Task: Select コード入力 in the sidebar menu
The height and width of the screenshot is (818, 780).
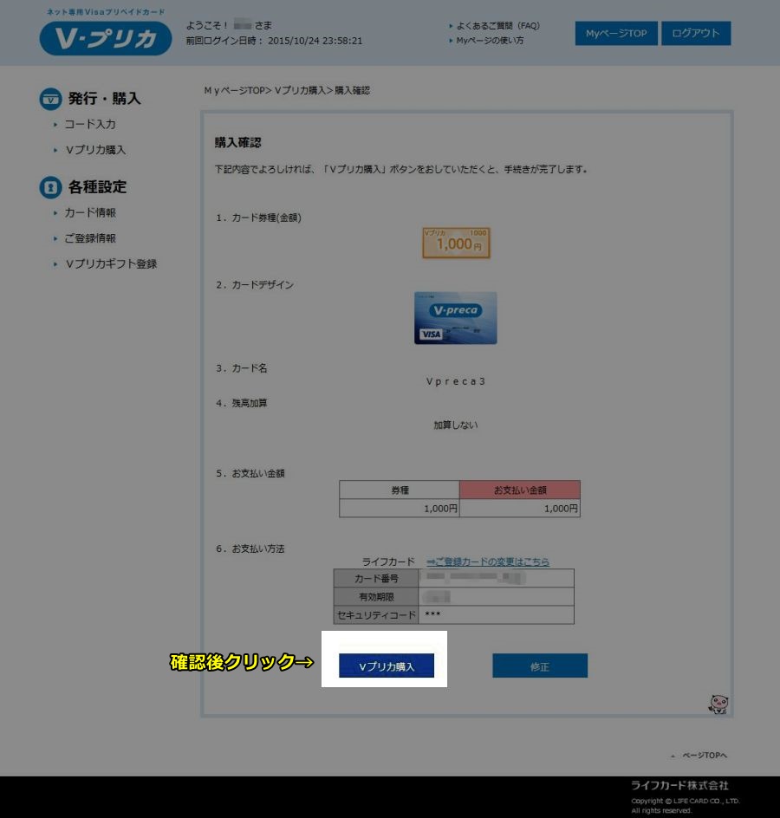Action: point(90,125)
